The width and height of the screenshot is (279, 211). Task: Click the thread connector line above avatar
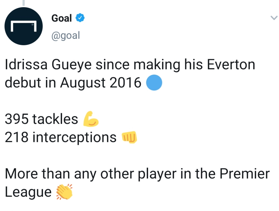point(24,3)
